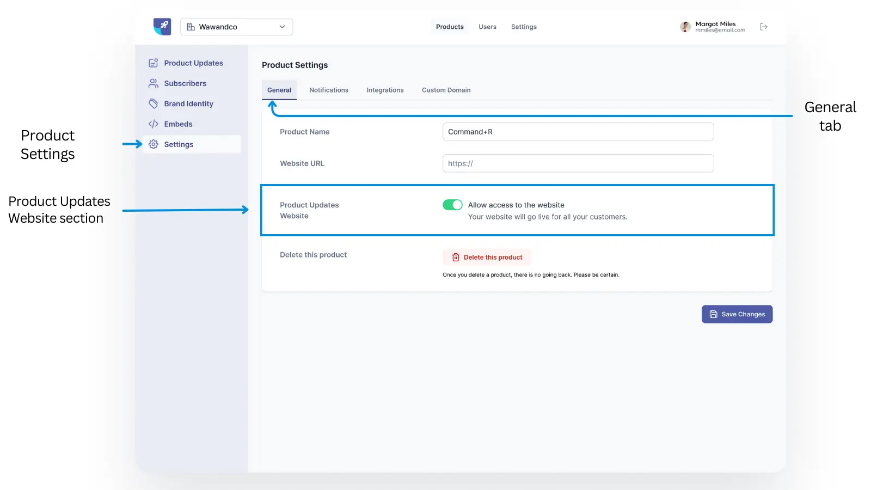871x490 pixels.
Task: Click the rocket app logo
Action: point(162,26)
